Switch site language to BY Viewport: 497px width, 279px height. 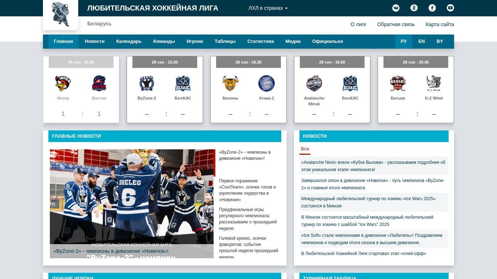[440, 41]
